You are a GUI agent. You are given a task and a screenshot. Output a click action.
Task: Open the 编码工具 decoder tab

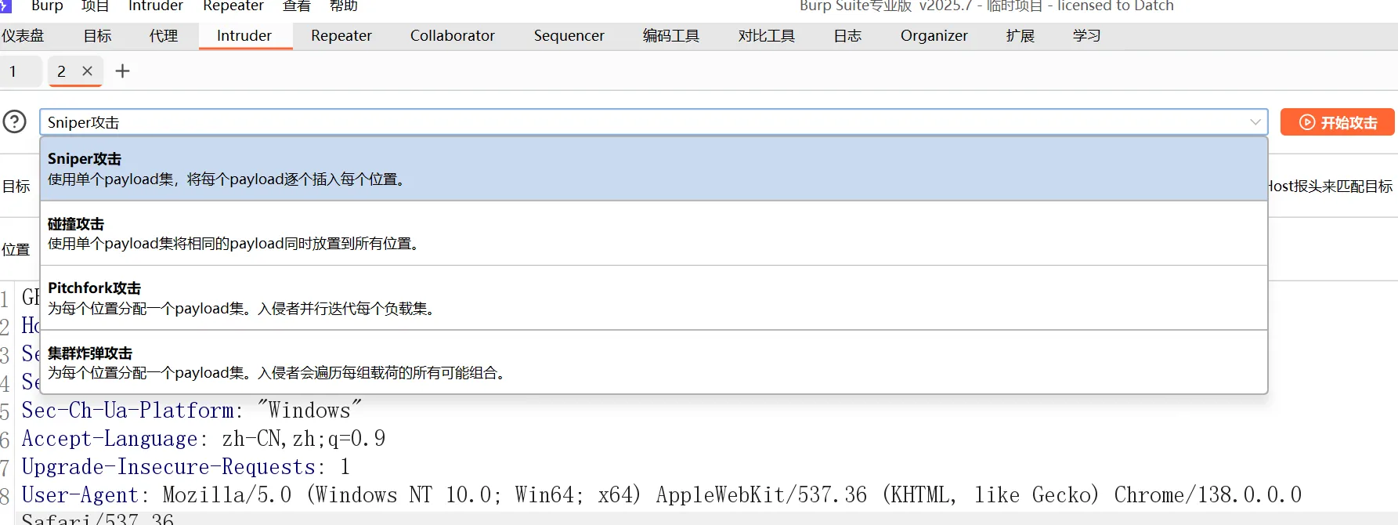point(670,36)
